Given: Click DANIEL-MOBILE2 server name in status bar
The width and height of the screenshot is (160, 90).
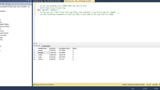Looking at the screenshot, I should [x=133, y=85].
